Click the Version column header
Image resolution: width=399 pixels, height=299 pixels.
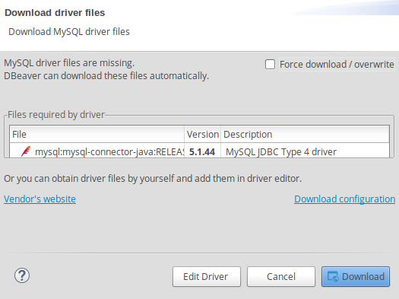point(203,134)
